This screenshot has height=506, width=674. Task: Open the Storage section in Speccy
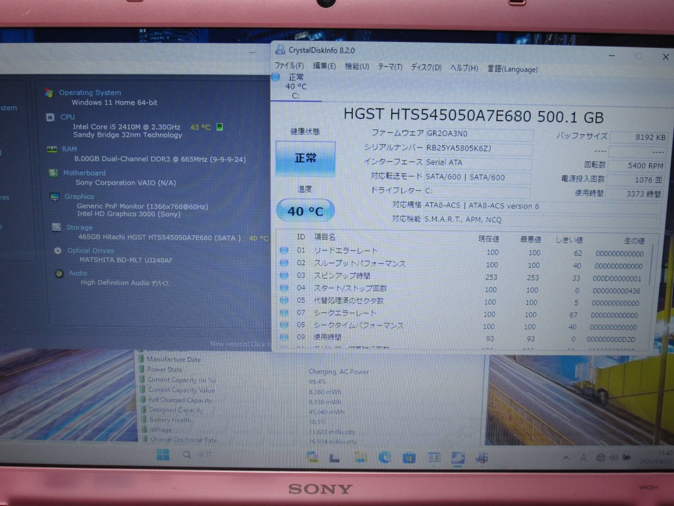pyautogui.click(x=79, y=227)
